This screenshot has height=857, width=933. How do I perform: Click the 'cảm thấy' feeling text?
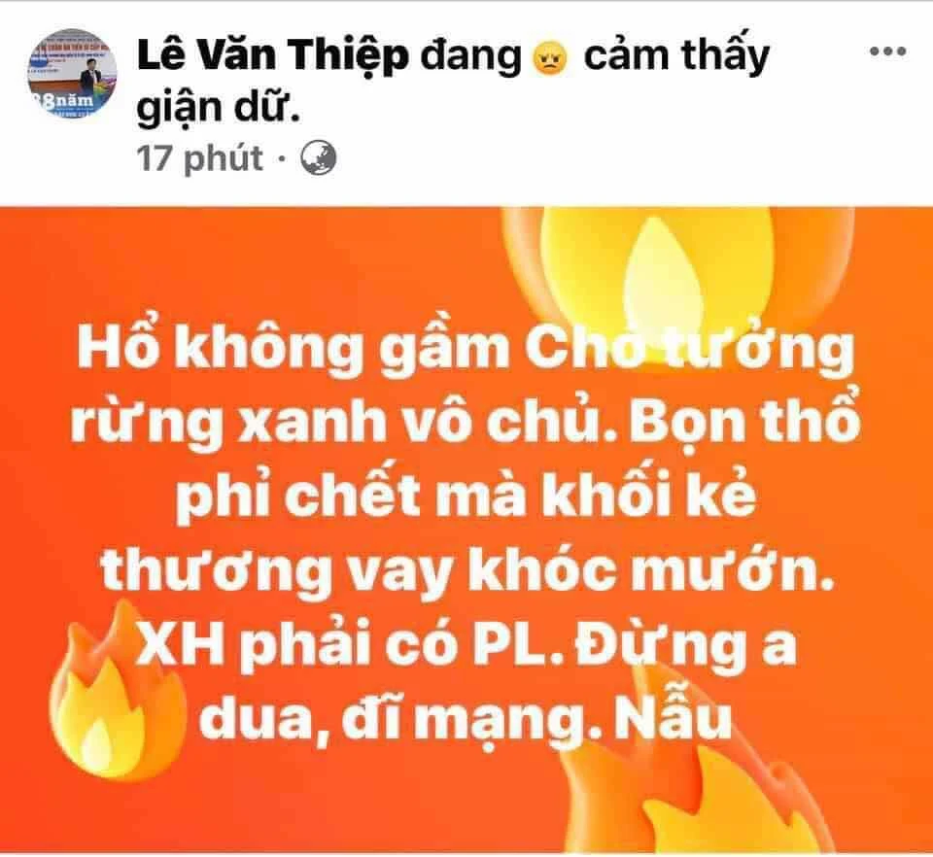[x=676, y=56]
